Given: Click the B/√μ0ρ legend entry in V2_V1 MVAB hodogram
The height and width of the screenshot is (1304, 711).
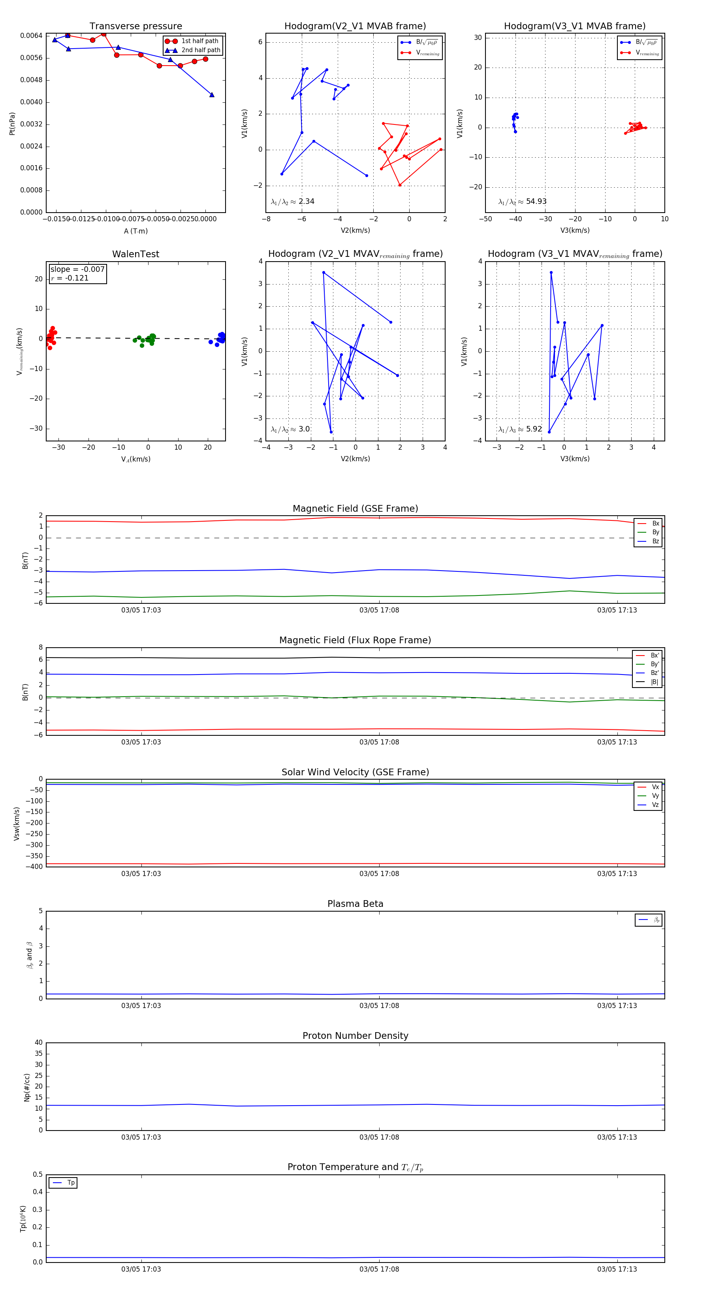Looking at the screenshot, I should point(419,43).
